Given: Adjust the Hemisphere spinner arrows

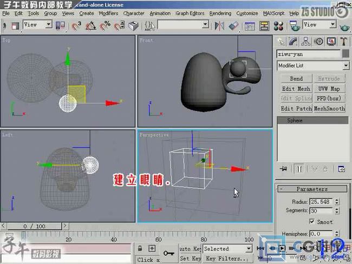Looking at the screenshot, I should pos(337,234).
